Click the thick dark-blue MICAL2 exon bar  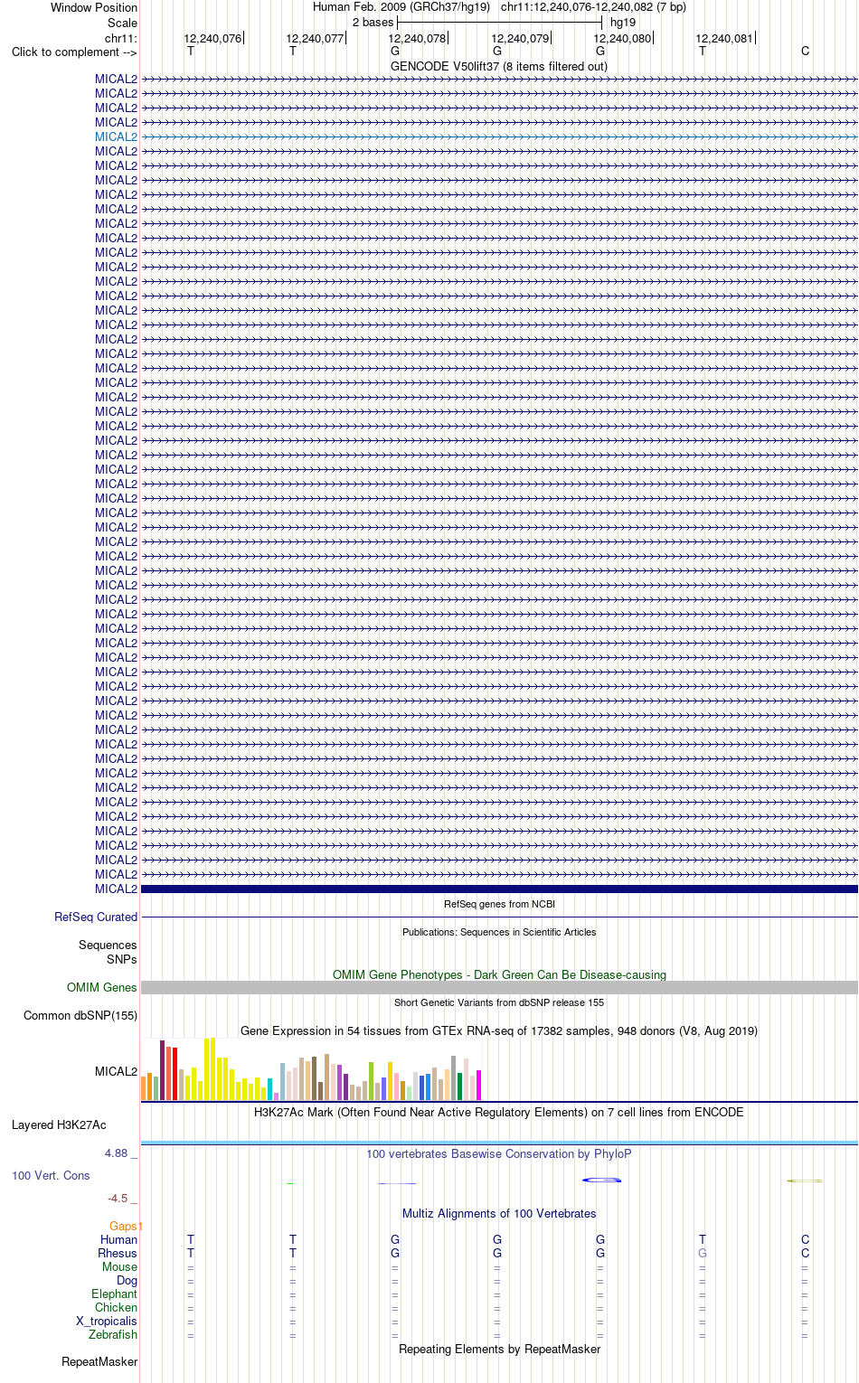pyautogui.click(x=499, y=889)
